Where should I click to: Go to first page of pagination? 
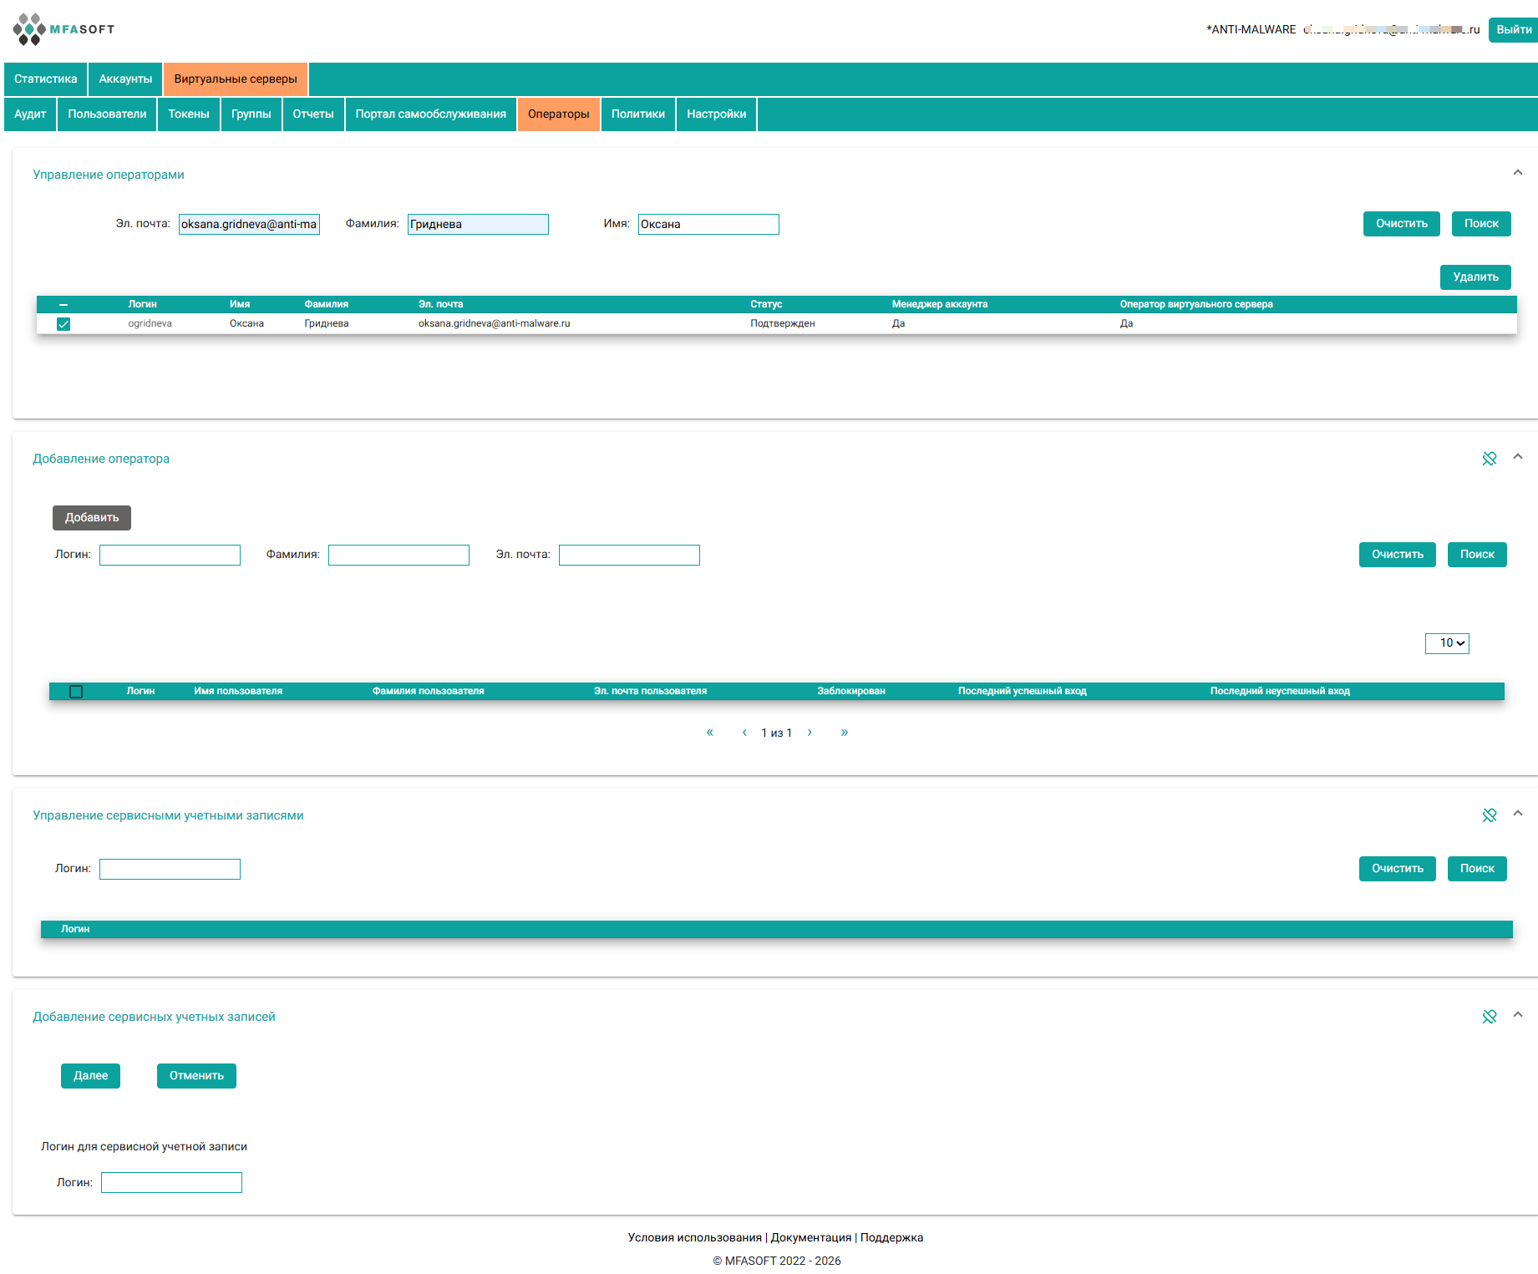[x=710, y=733]
